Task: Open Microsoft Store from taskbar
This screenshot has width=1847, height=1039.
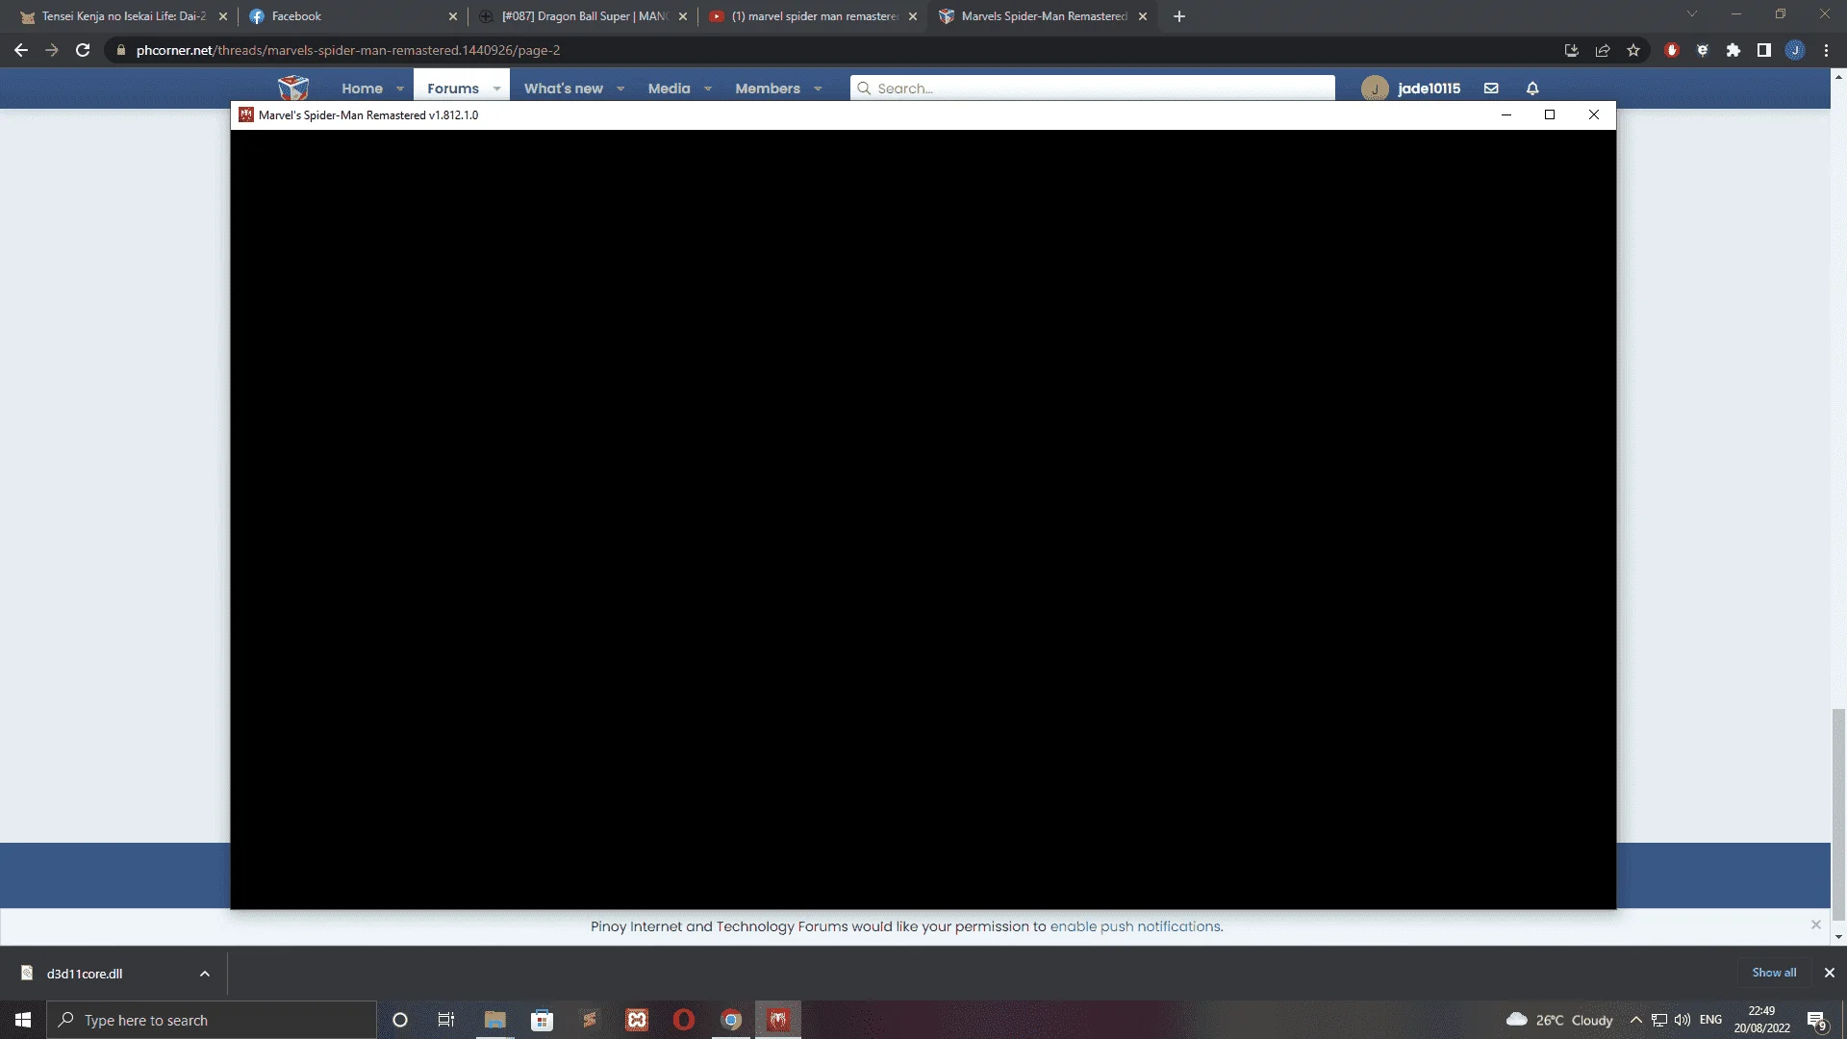Action: pos(543,1020)
